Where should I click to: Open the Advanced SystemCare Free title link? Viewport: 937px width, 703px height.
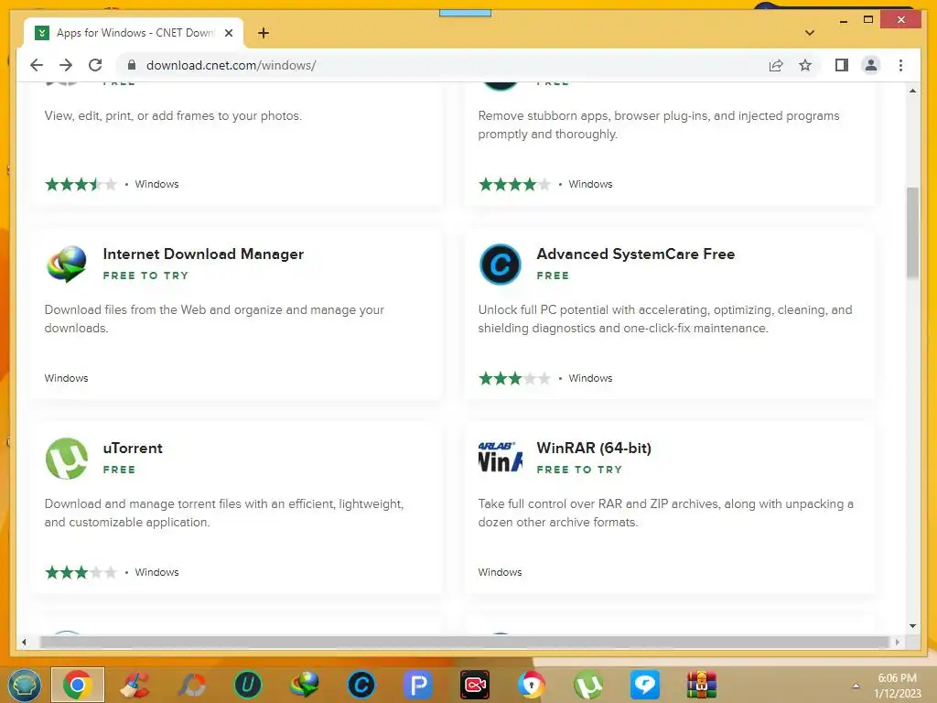(x=636, y=254)
